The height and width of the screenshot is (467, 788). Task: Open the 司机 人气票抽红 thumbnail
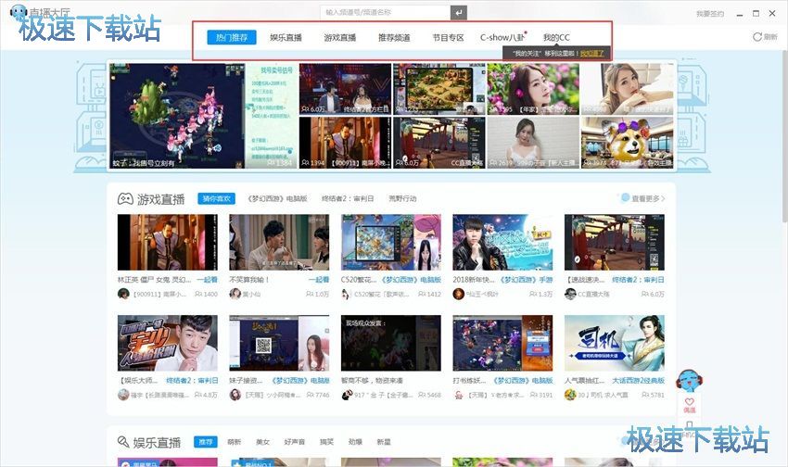coord(615,344)
